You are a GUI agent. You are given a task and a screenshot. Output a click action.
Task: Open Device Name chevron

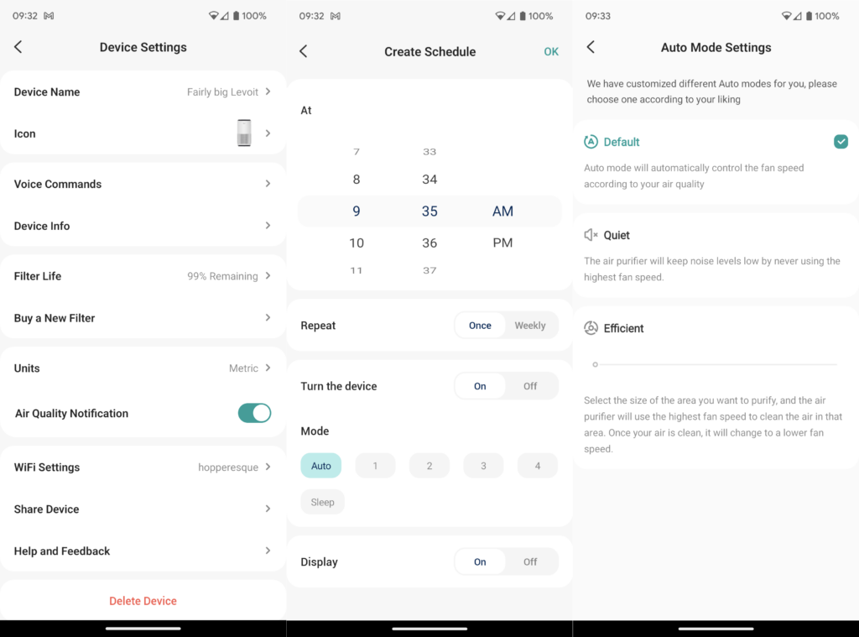coord(268,91)
